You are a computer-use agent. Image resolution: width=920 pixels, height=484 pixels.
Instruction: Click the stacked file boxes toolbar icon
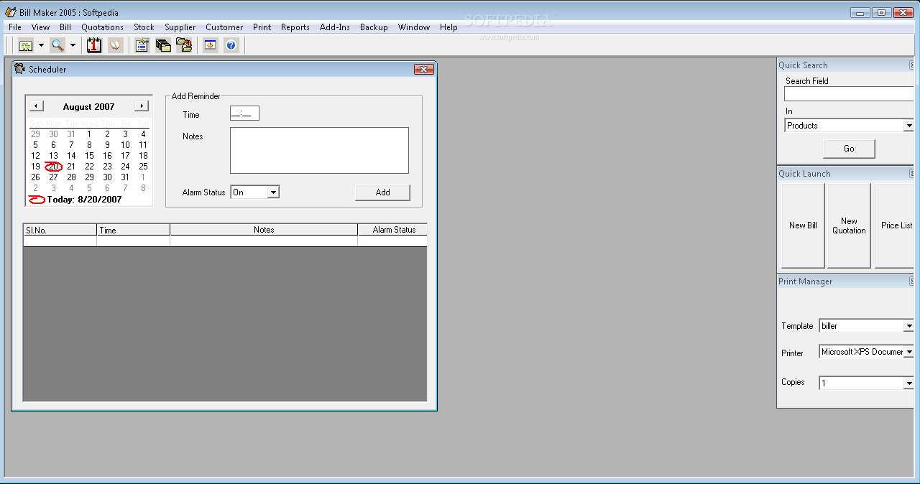[x=163, y=45]
